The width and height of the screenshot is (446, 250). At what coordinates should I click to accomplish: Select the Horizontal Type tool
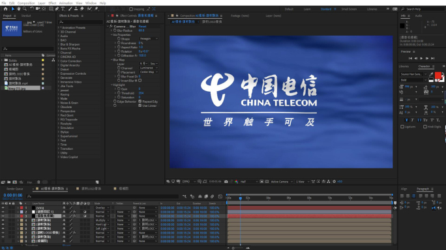pyautogui.click(x=63, y=9)
